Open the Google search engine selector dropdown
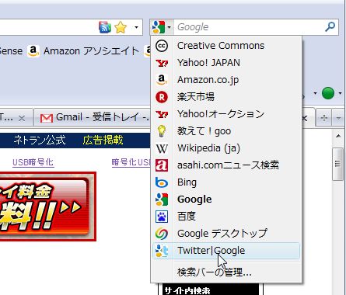This screenshot has width=346, height=295. 162,27
